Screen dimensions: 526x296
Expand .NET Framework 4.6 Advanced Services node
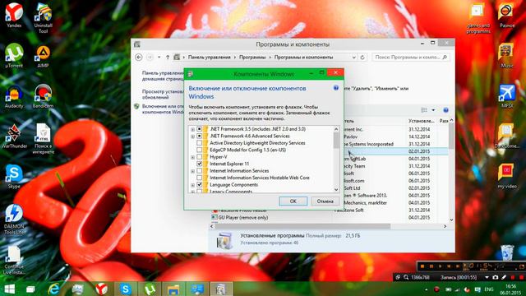coord(192,136)
